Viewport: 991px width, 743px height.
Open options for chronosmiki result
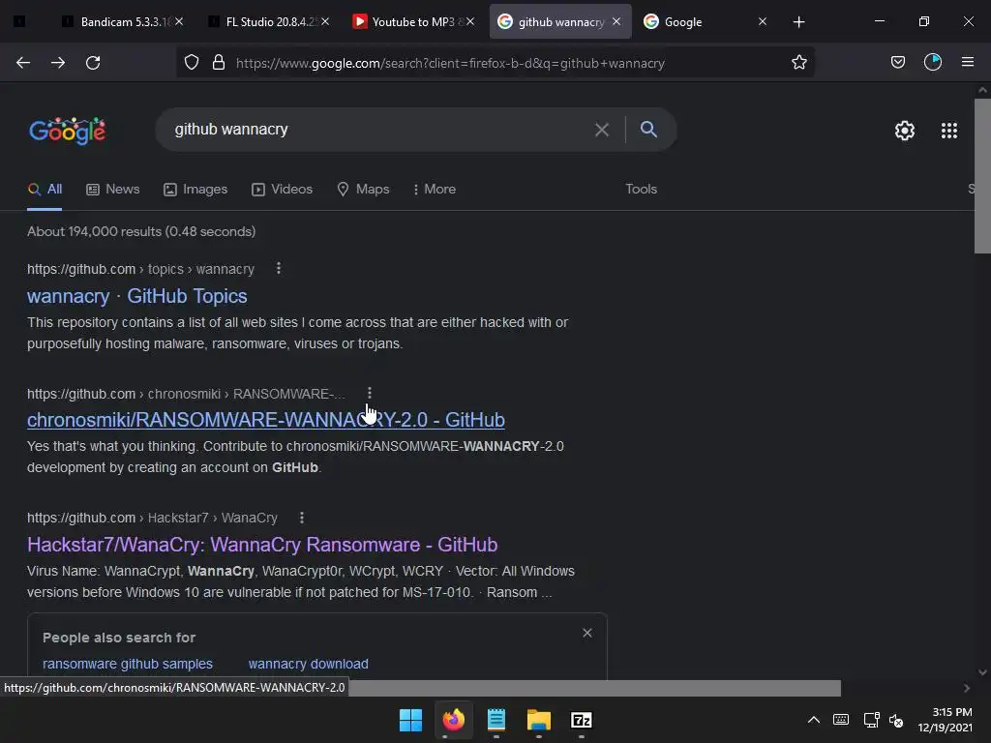pyautogui.click(x=370, y=394)
